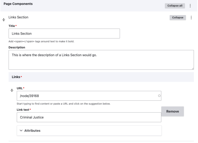Click the Description textarea resize grip

pyautogui.click(x=193, y=68)
